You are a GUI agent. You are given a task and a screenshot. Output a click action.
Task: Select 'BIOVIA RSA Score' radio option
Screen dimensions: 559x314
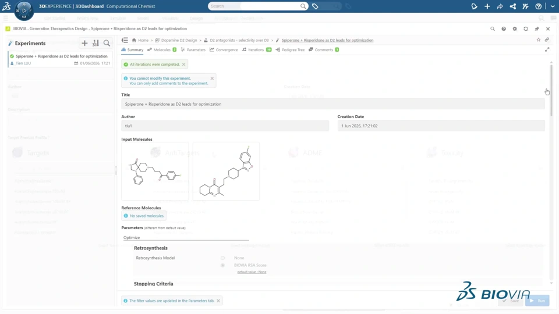click(x=222, y=265)
